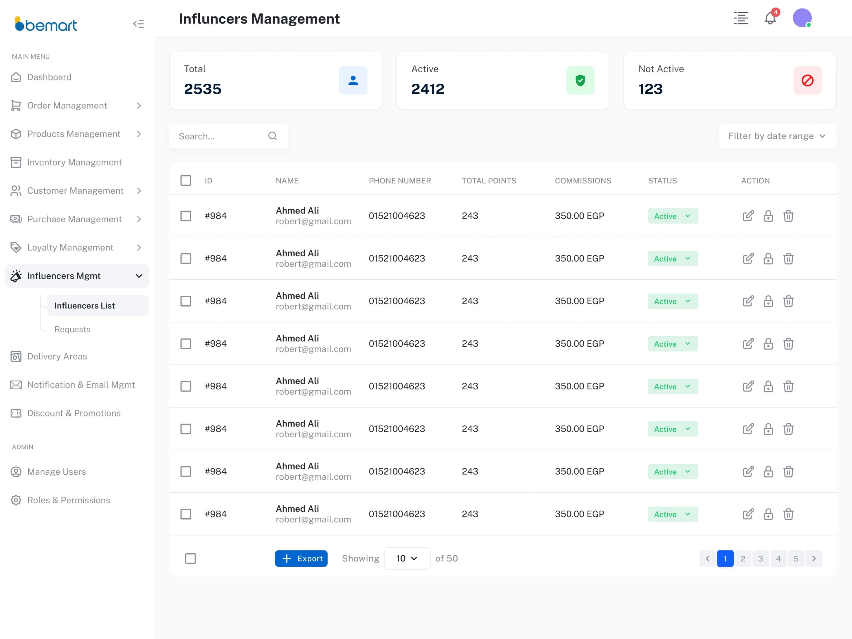The height and width of the screenshot is (639, 852).
Task: Edit the sixth row influencer
Action: click(x=748, y=429)
